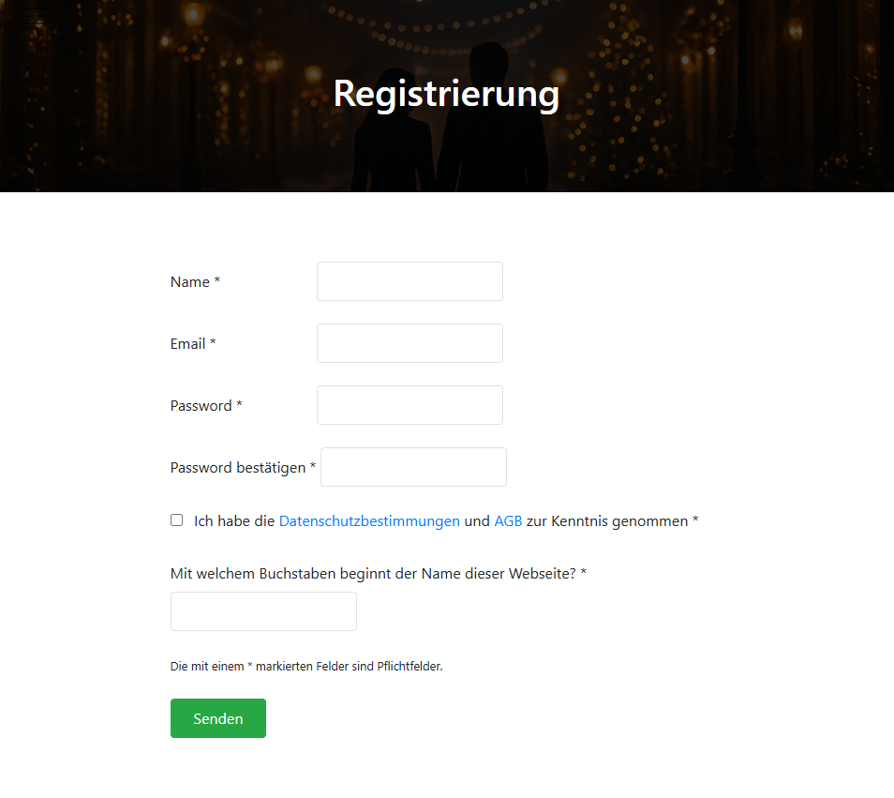Click the word 'und' between the links
The width and height of the screenshot is (894, 798).
click(x=477, y=521)
